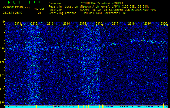Click time marker 2314
This screenshot has height=108, width=170.
coord(66,23)
